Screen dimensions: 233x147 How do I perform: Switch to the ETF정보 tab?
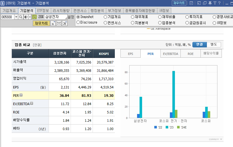coord(43,11)
